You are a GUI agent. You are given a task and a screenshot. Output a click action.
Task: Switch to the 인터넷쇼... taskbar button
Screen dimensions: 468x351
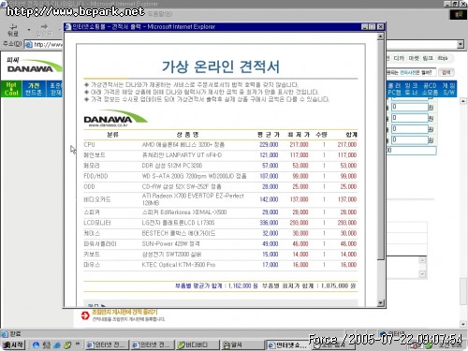[x=287, y=344]
